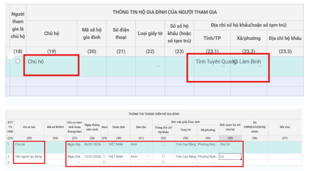Click the 'Mối quan hệ với chủ hộ' column header

click(230, 127)
